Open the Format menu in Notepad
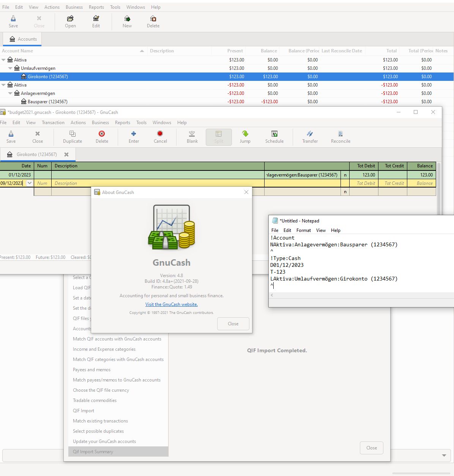Image resolution: width=454 pixels, height=476 pixels. pyautogui.click(x=304, y=230)
